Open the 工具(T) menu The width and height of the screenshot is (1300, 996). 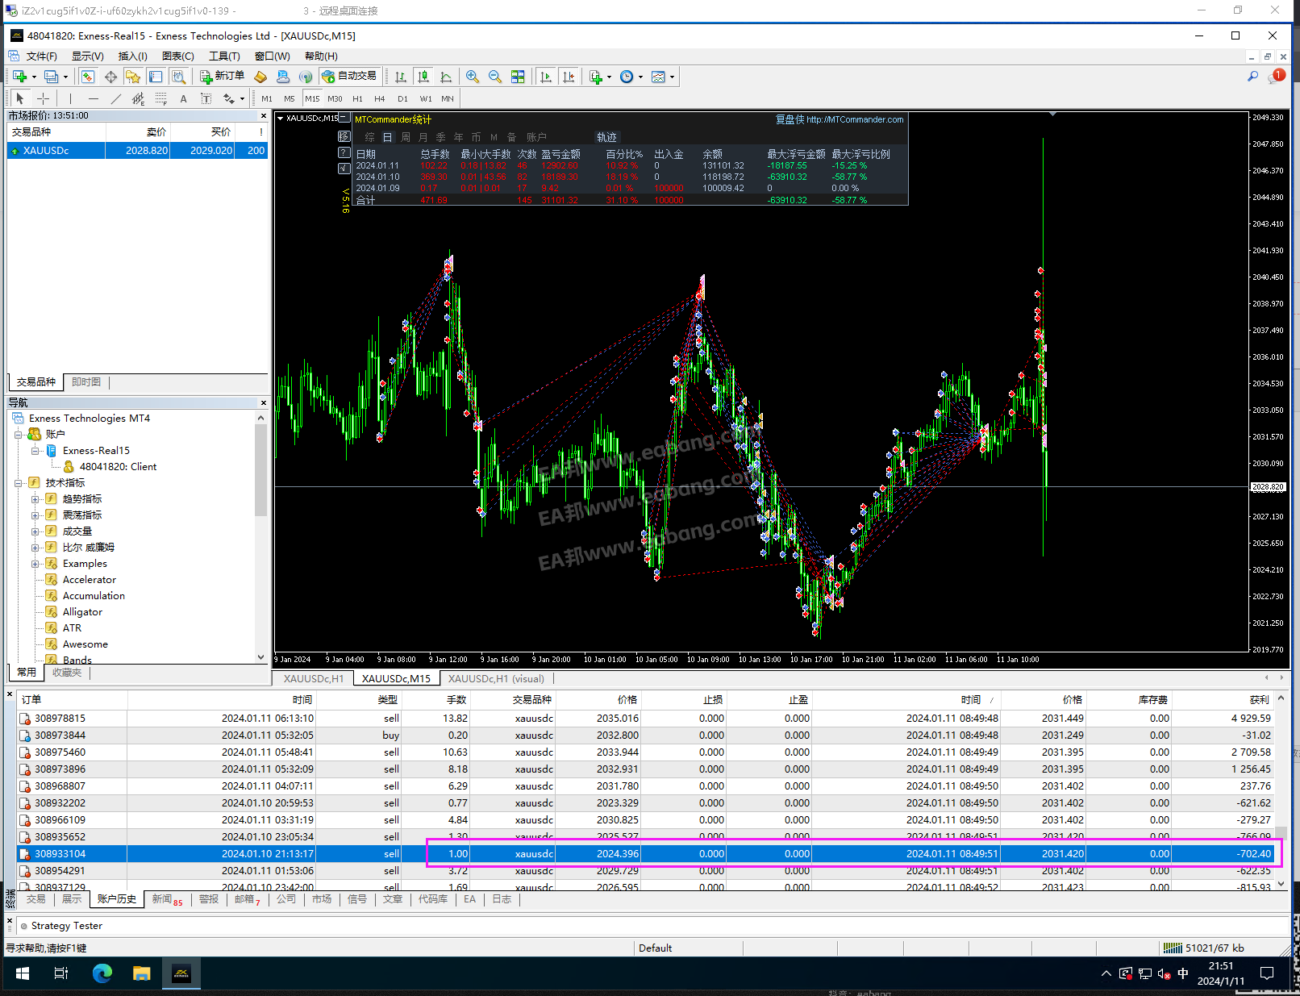click(224, 56)
